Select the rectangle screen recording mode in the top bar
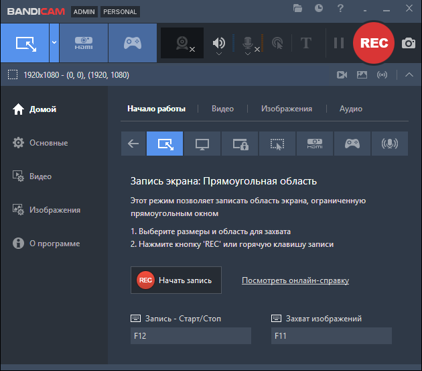Screen dimensions: 422x371 pyautogui.click(x=25, y=43)
